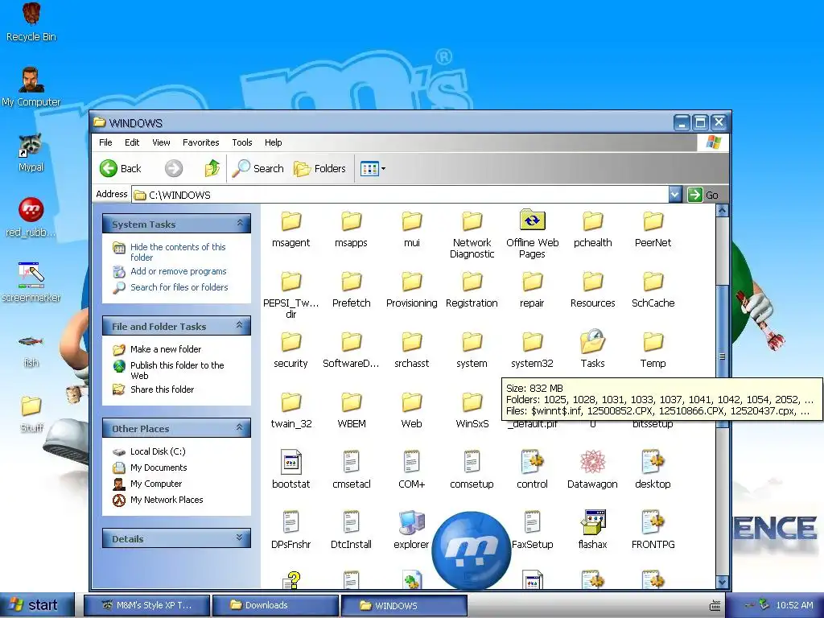Viewport: 824px width, 618px height.
Task: Select the SchCache folder
Action: (653, 290)
